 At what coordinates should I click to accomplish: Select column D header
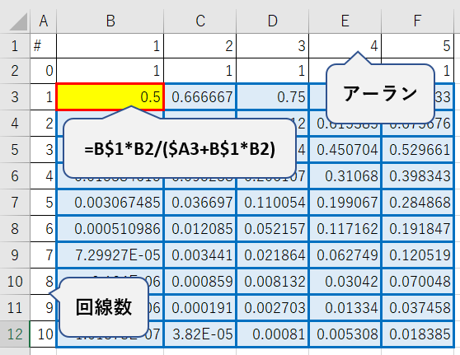(272, 21)
